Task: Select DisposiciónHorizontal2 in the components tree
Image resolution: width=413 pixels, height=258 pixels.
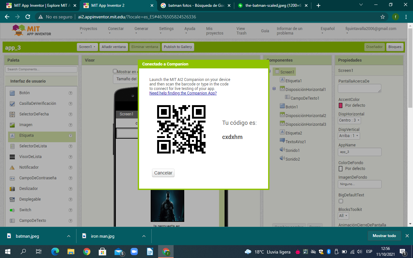Action: (306, 115)
